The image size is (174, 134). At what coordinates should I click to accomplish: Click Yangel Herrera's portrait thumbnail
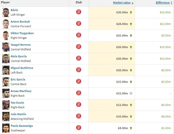click(6, 47)
